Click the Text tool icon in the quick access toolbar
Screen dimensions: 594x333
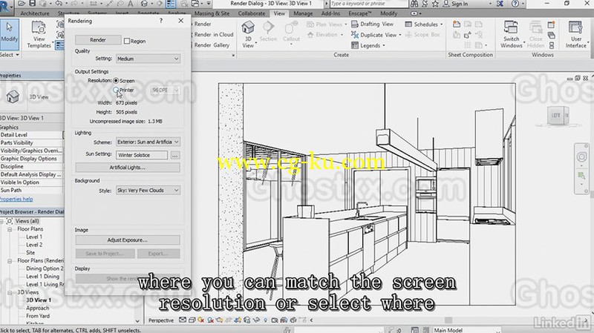[x=131, y=4]
